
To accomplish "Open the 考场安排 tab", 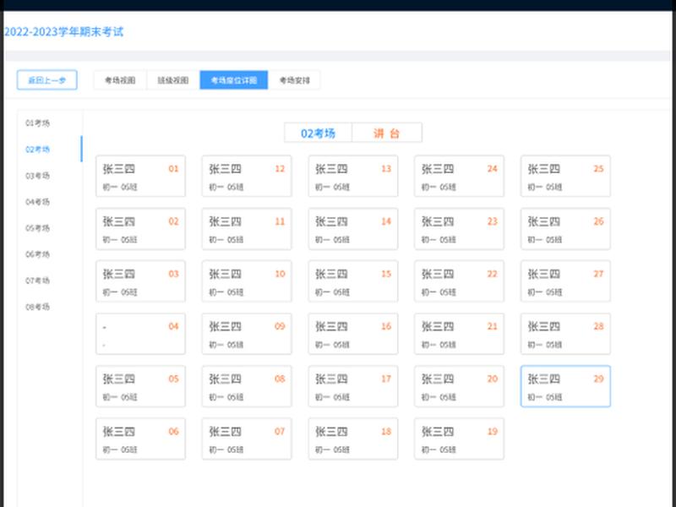I will click(x=294, y=80).
